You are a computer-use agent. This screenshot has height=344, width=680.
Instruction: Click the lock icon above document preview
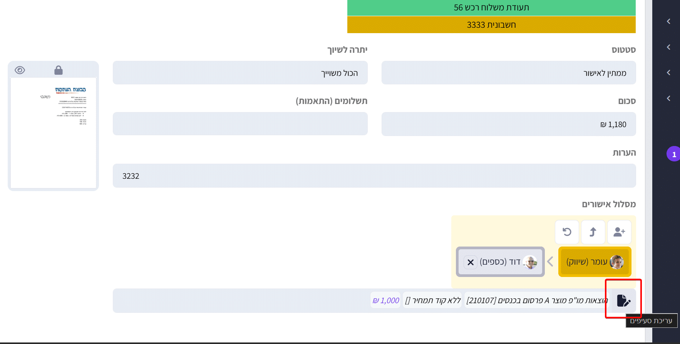tap(59, 70)
